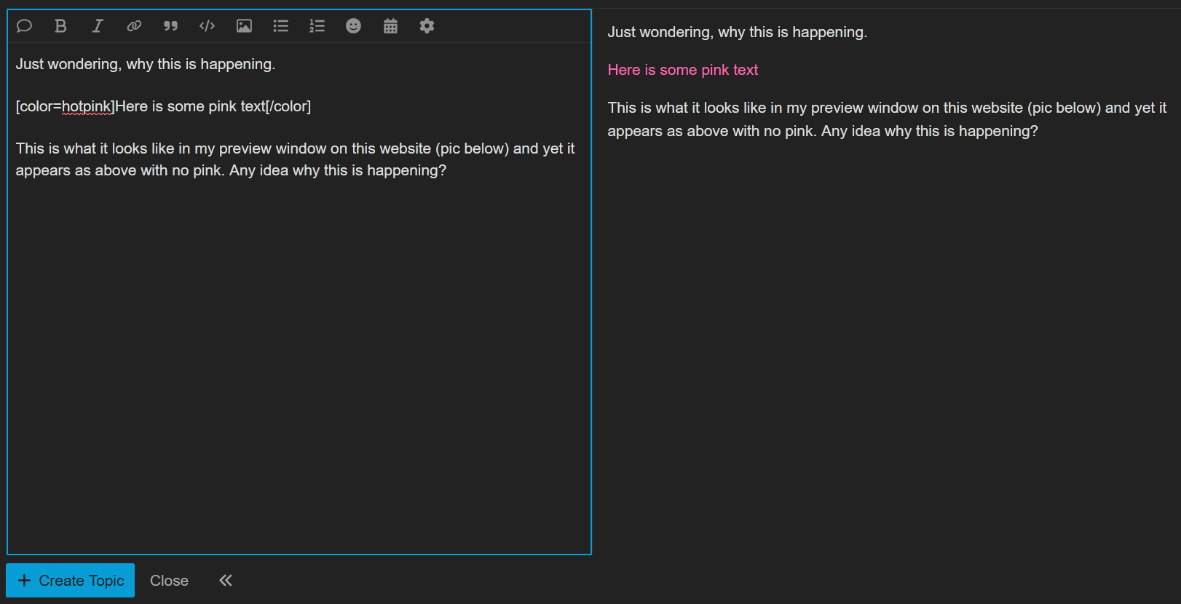Viewport: 1181px width, 604px height.
Task: Click the misspelled word hotpink in the editor
Action: click(87, 107)
